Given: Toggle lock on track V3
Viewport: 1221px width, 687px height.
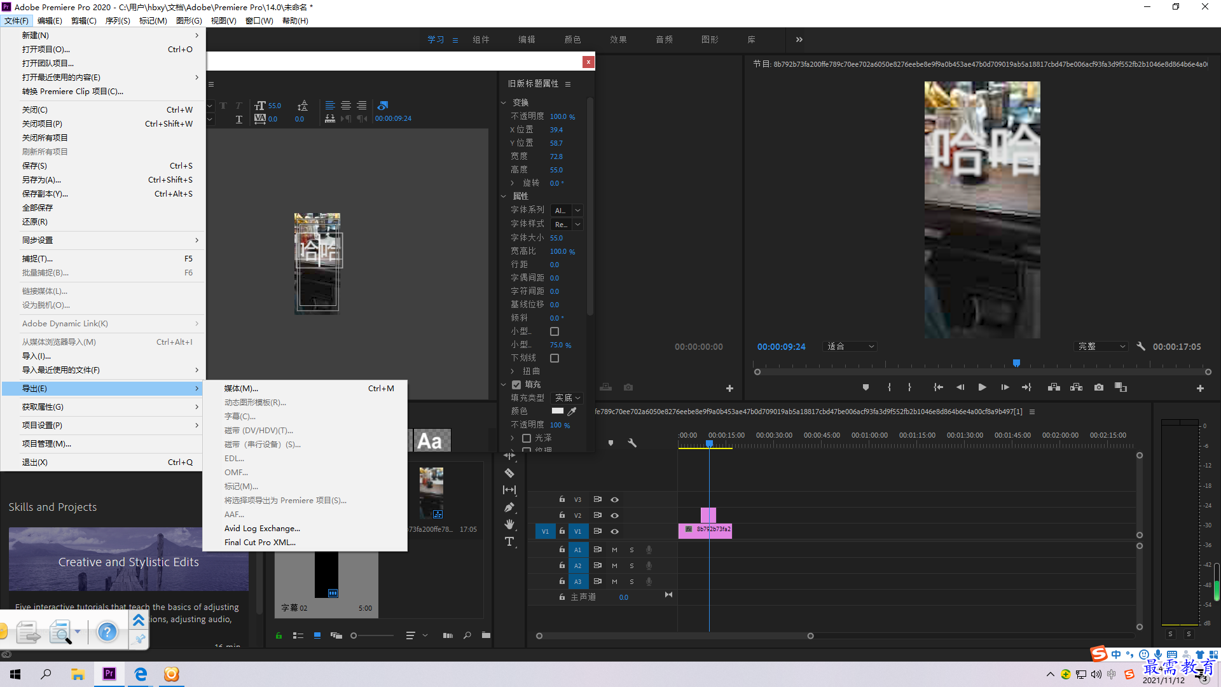Looking at the screenshot, I should 562,499.
